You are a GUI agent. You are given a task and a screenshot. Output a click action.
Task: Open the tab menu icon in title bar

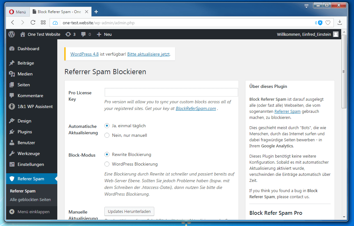coord(306,6)
